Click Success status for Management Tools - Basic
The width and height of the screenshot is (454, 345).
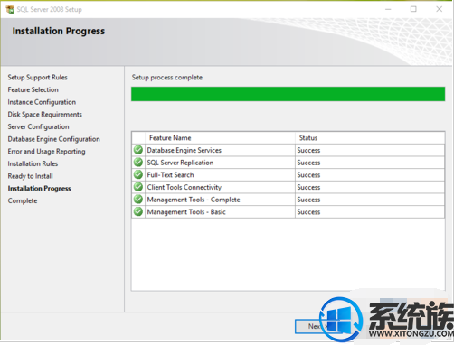point(308,212)
